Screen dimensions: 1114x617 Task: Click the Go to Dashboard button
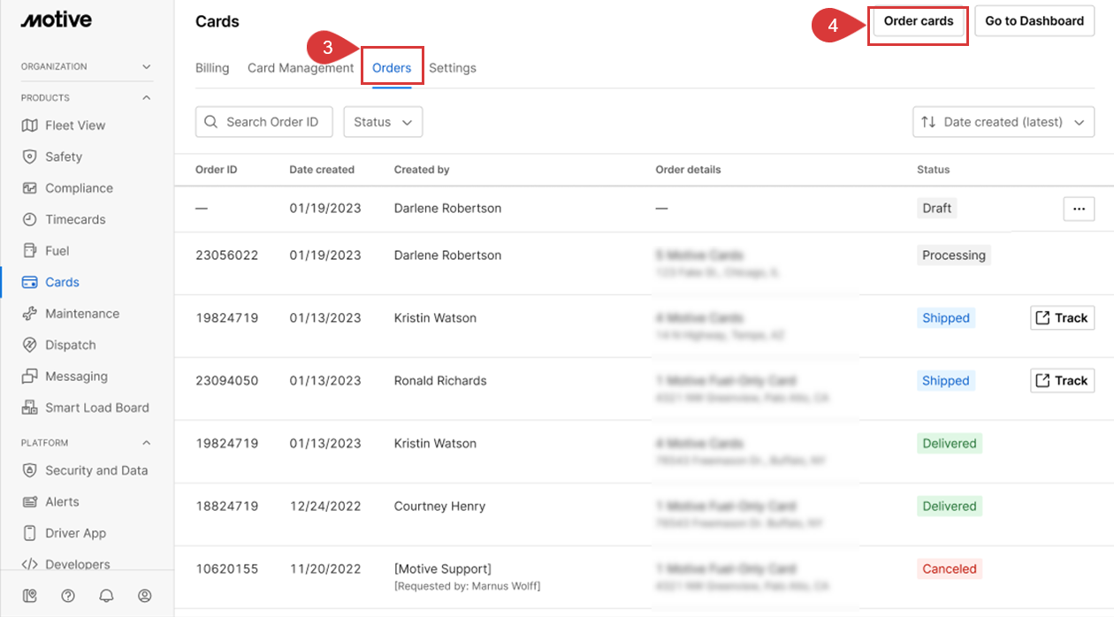[x=1034, y=21]
